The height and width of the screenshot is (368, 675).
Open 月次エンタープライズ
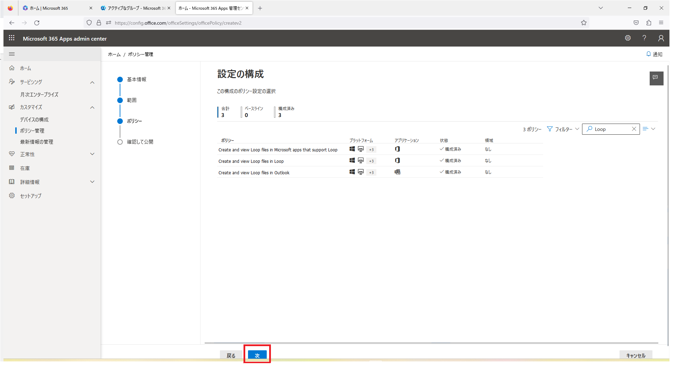tap(39, 95)
